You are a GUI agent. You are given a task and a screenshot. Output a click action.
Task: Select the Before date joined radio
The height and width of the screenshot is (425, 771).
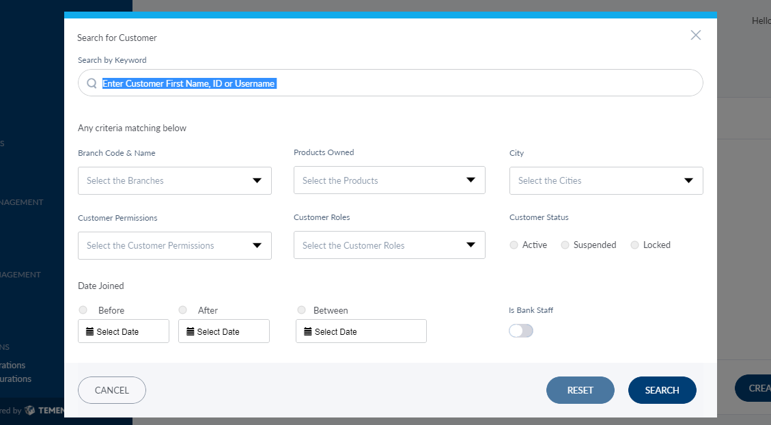point(83,310)
